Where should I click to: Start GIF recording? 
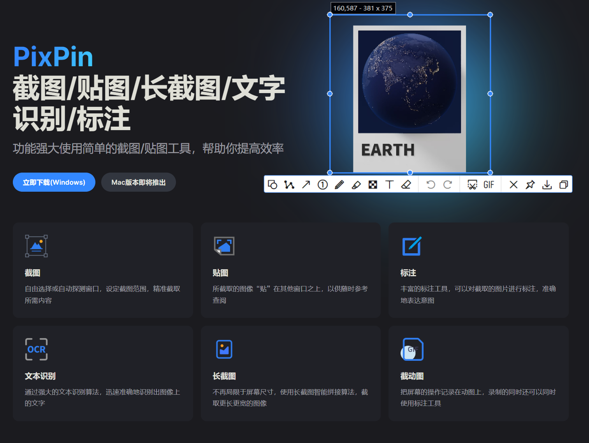(489, 185)
